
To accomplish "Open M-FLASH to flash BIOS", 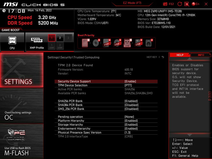I will coord(22,141).
